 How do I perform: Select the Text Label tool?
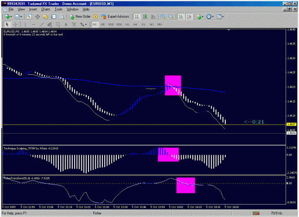click(74, 24)
